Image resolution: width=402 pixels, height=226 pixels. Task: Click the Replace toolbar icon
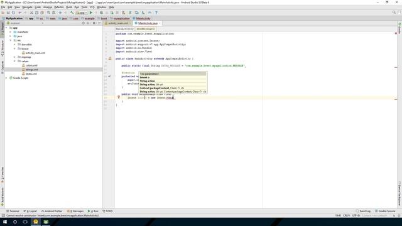click(53, 13)
